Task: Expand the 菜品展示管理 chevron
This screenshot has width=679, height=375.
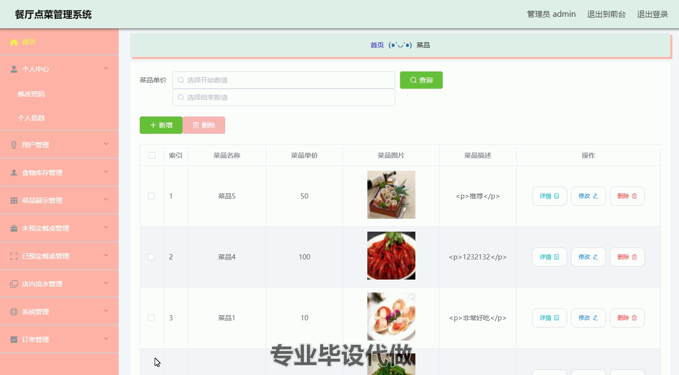Action: tap(106, 199)
